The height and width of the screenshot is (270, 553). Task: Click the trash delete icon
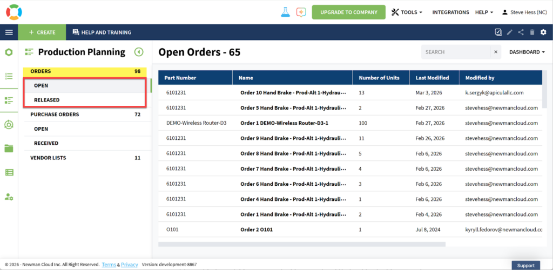click(532, 32)
